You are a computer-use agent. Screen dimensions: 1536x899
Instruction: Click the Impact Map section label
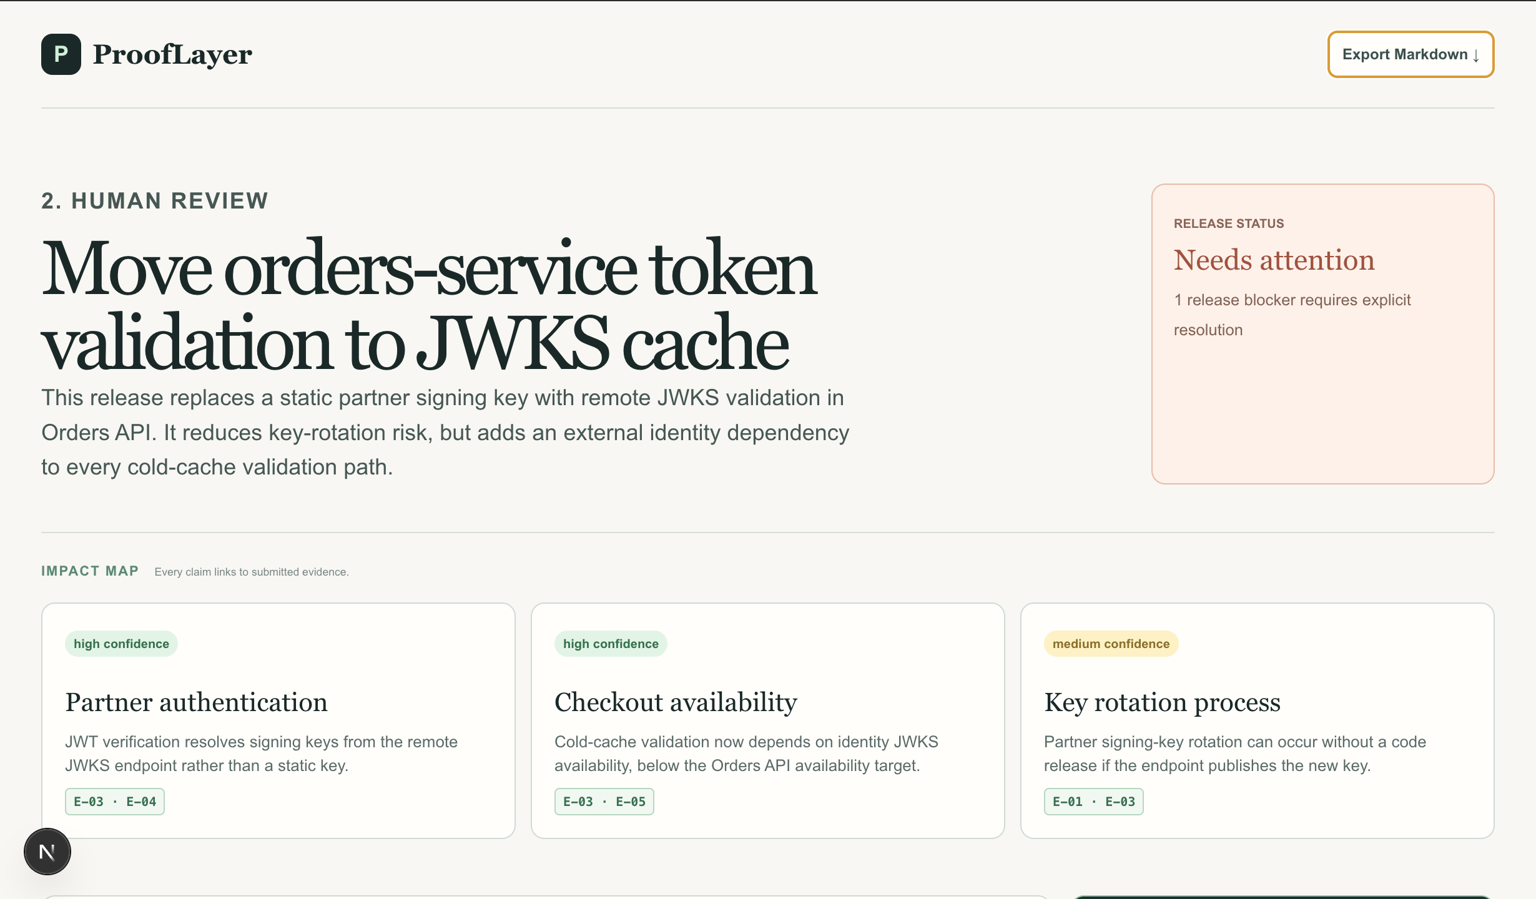point(90,571)
